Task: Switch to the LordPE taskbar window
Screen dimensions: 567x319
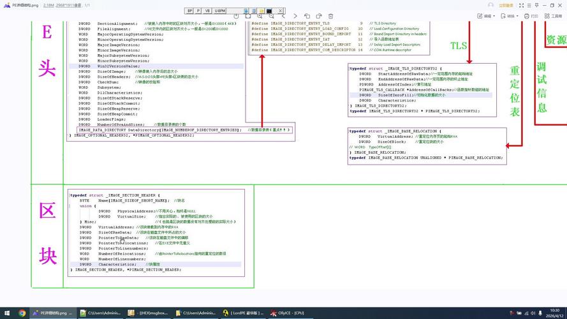Action: [244, 313]
